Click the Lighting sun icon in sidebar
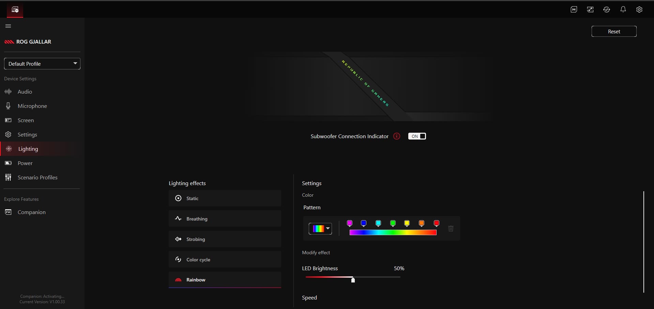This screenshot has width=654, height=309. pyautogui.click(x=9, y=149)
